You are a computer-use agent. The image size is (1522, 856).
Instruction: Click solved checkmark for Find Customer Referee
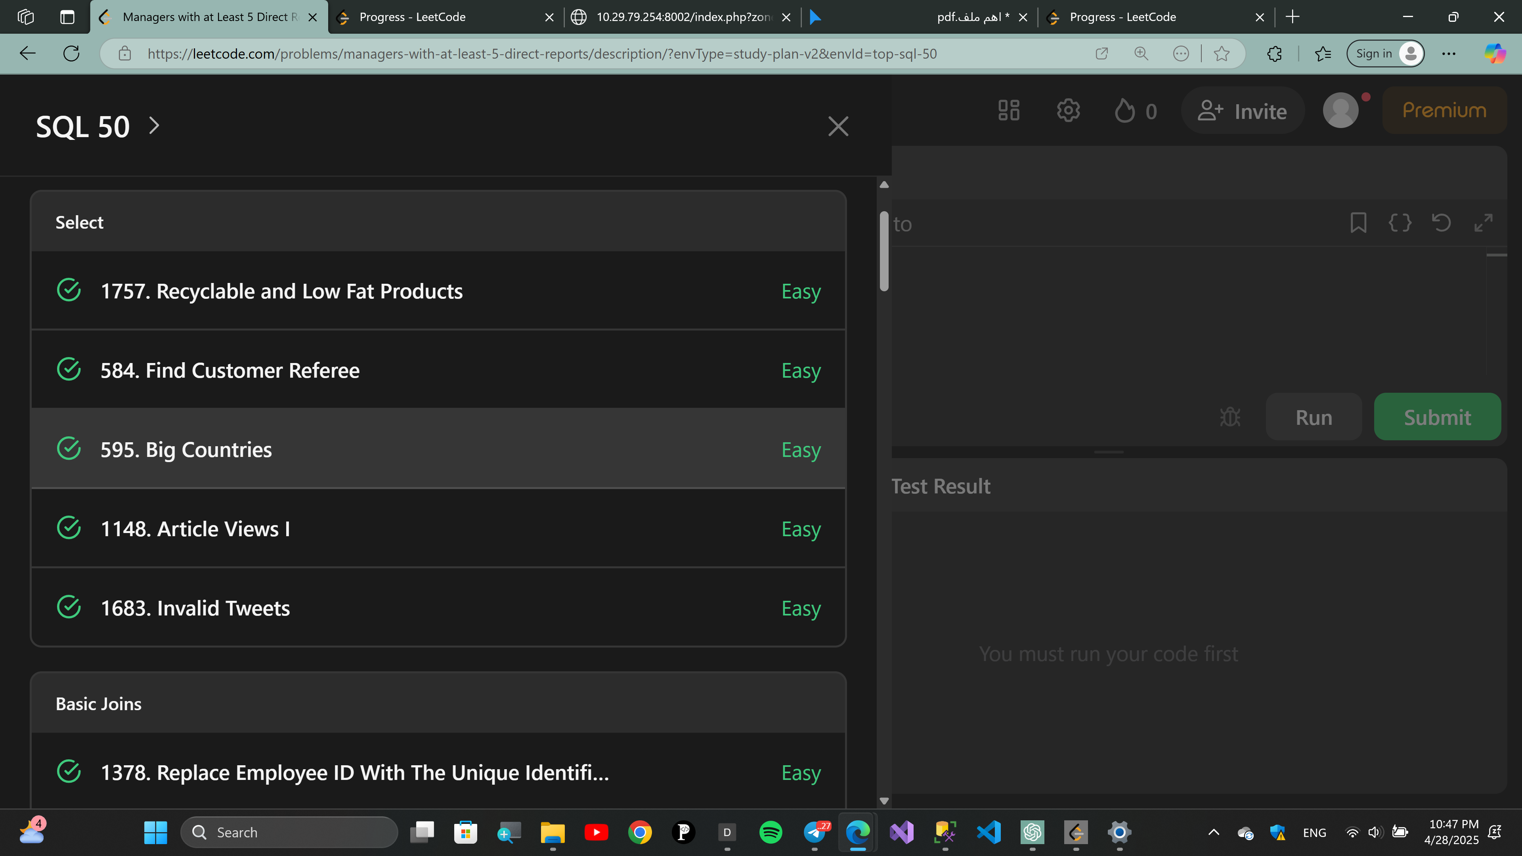[x=69, y=369]
